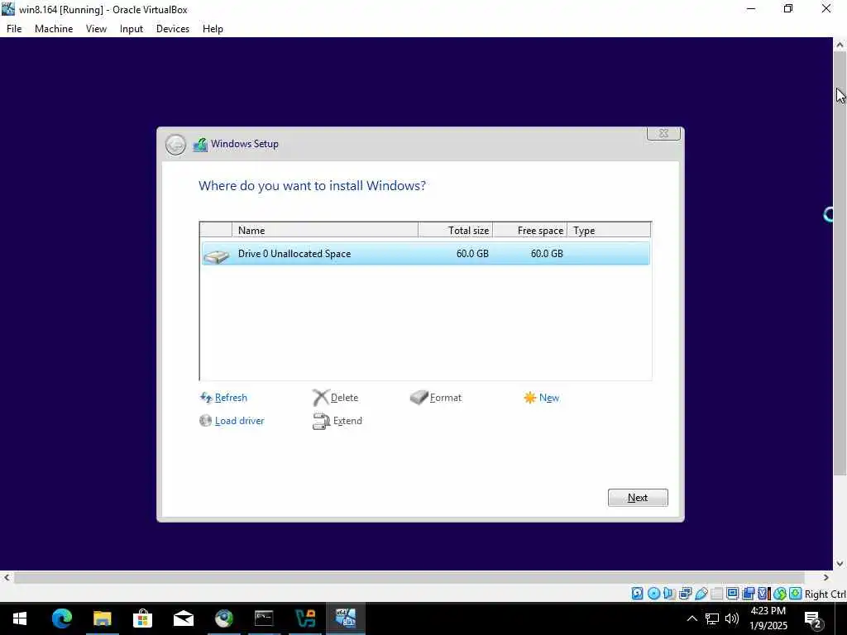Click the hard disk activity status icon
This screenshot has width=847, height=635.
638,594
